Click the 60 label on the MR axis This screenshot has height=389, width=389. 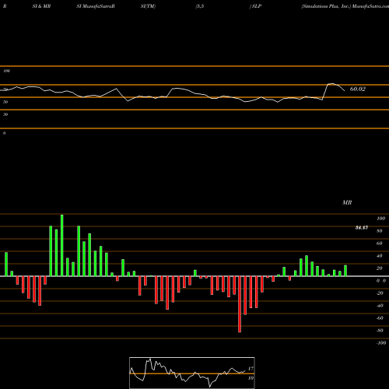tap(380, 244)
